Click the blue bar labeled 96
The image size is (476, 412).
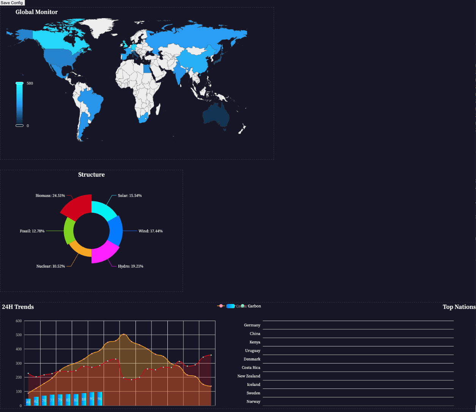[100, 399]
